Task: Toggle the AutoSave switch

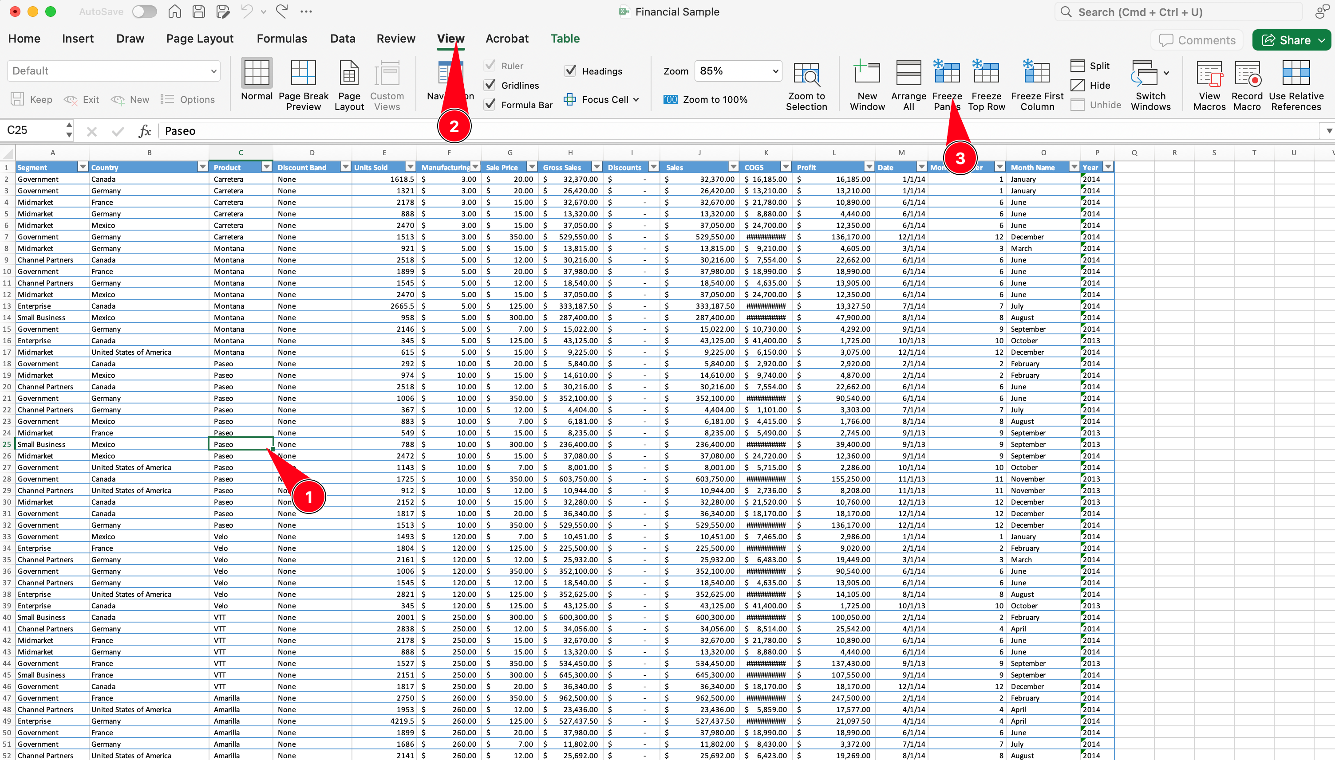Action: (144, 12)
